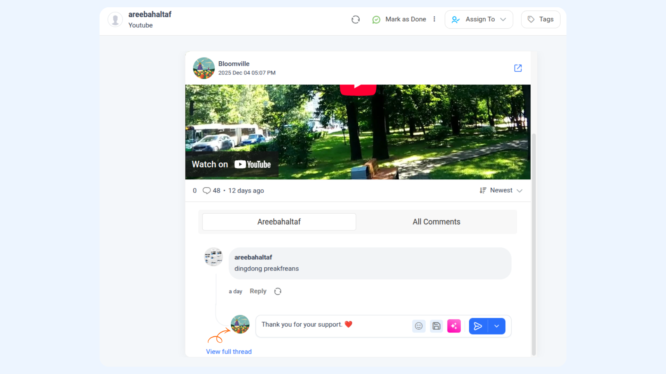666x374 pixels.
Task: Expand the Assign To dropdown
Action: (479, 19)
